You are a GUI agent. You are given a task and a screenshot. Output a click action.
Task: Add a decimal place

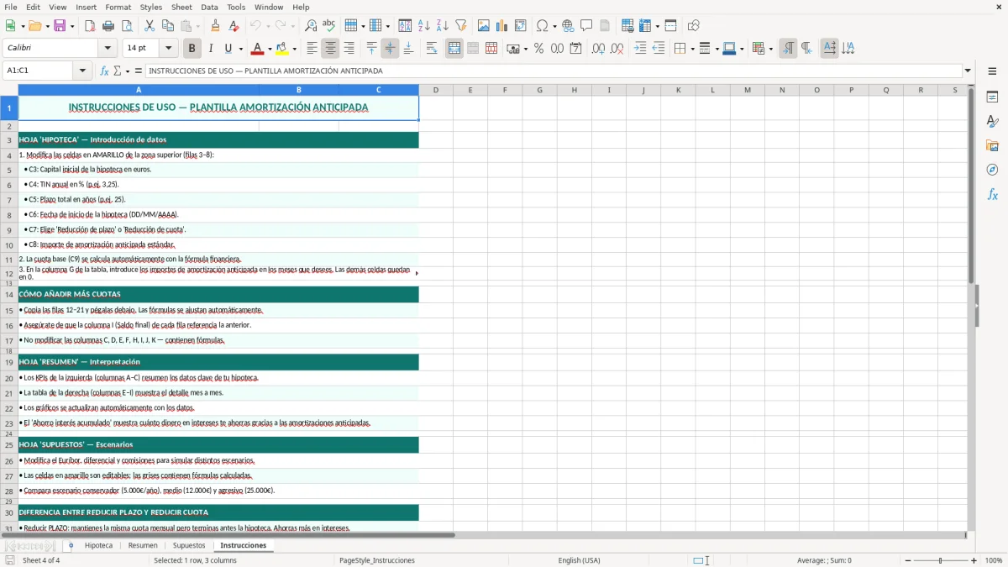tap(598, 49)
